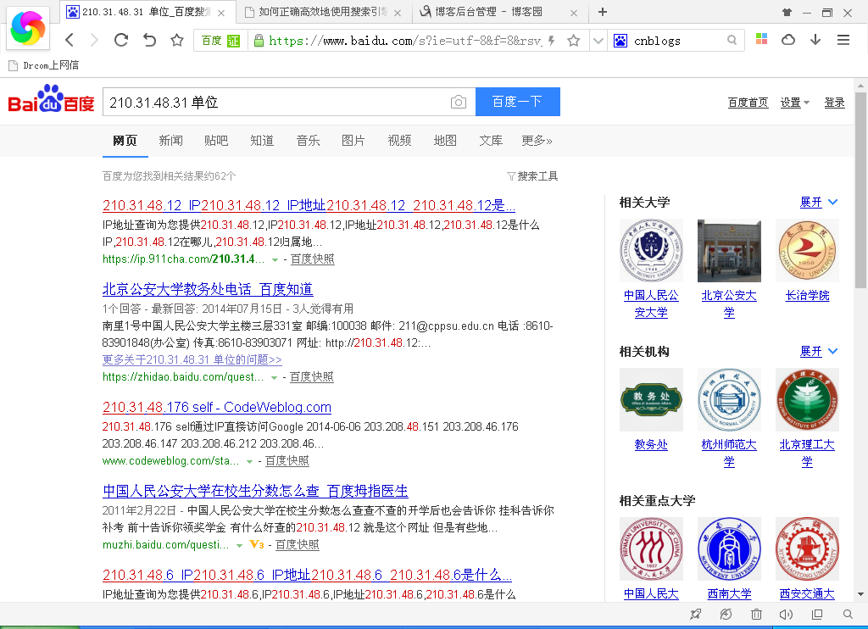Switch to the 如何正确高效地使用搜索引擎 tab

(x=323, y=12)
